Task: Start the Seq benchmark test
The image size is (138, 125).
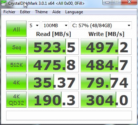Action: 16,47
